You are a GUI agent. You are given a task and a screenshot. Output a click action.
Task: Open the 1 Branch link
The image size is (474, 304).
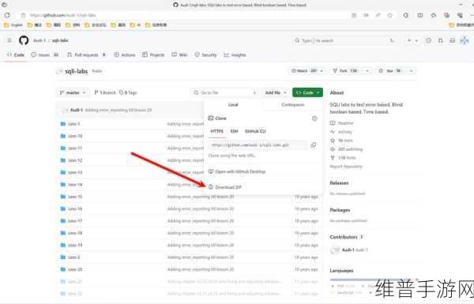pos(105,92)
